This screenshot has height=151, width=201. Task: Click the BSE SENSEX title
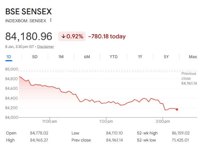coord(29,12)
